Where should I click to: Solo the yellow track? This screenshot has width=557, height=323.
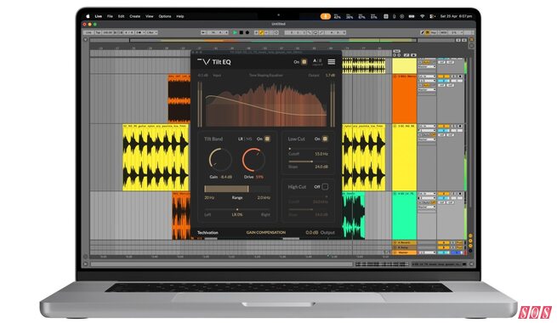453,126
